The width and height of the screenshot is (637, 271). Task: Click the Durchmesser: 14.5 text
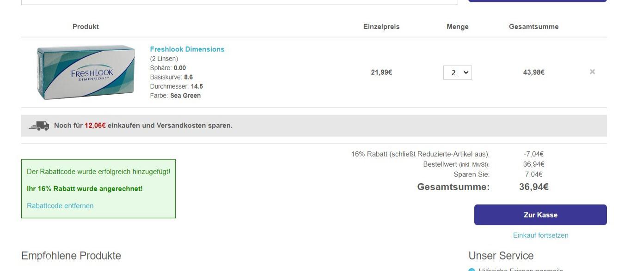[177, 86]
